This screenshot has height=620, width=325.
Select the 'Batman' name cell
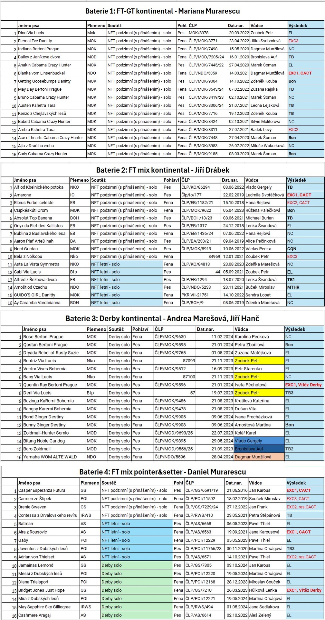click(48, 524)
